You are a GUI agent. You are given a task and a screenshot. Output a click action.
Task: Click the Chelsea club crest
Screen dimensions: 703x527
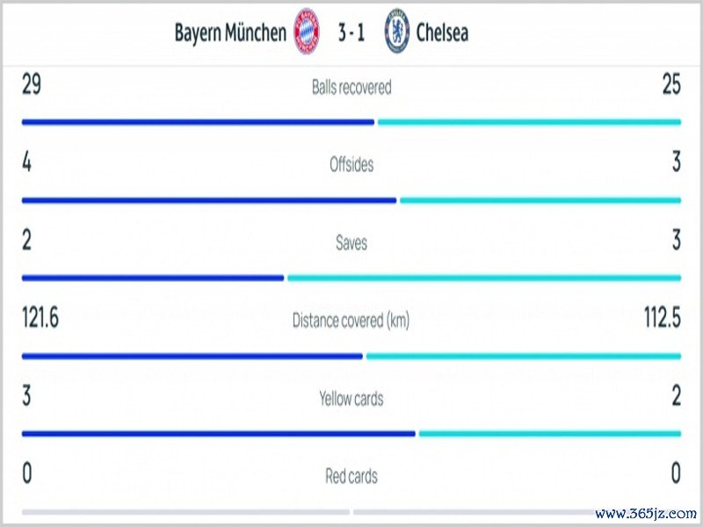(397, 32)
